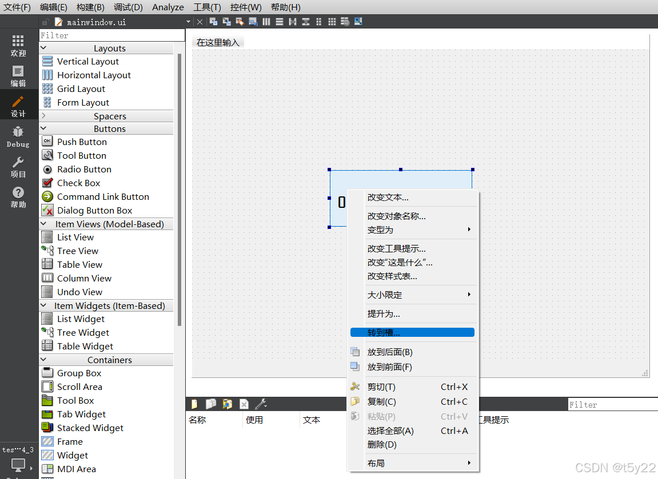Open the mainwindow.ui file dropdown
The height and width of the screenshot is (479, 658).
click(188, 22)
